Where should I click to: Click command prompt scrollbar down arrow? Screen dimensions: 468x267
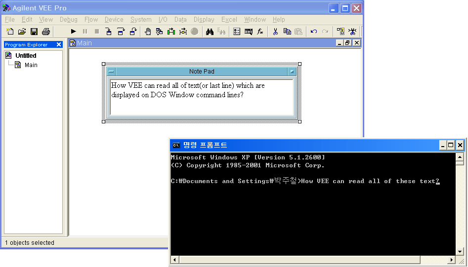pos(460,251)
